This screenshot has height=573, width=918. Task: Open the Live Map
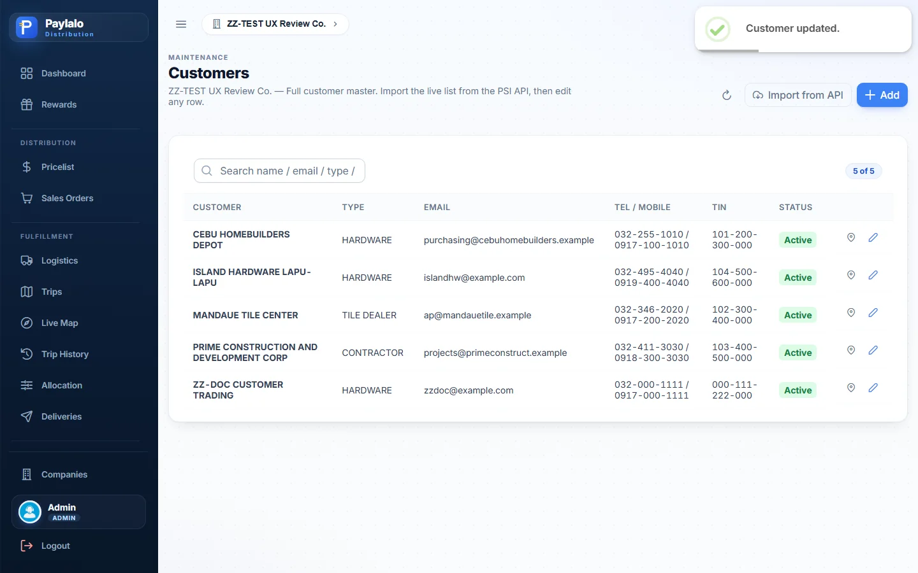coord(79,323)
